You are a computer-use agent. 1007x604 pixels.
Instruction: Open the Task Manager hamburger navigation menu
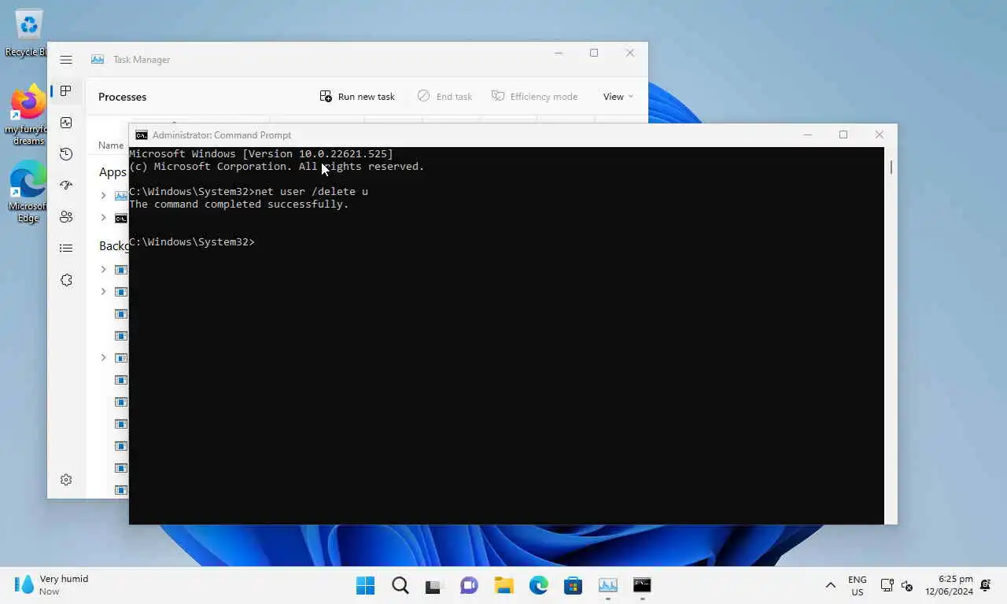point(66,60)
